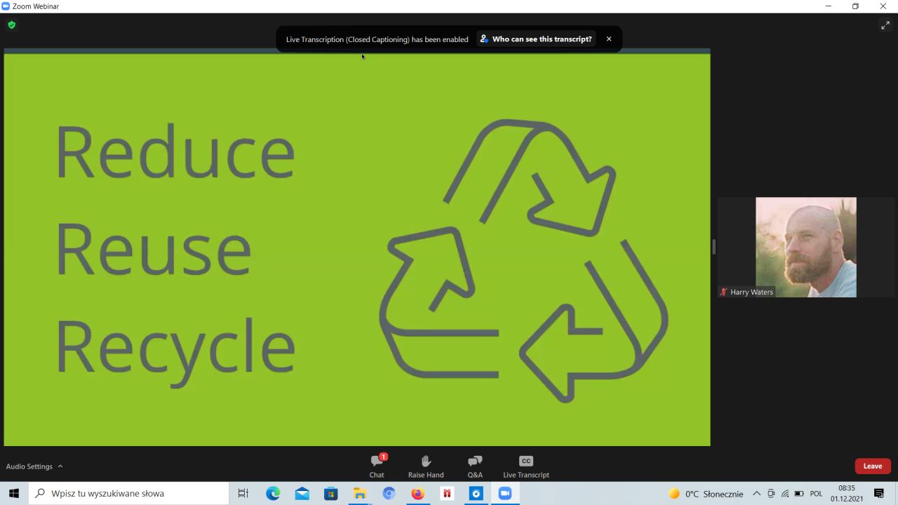Show hidden system tray icons
This screenshot has width=898, height=505.
756,494
